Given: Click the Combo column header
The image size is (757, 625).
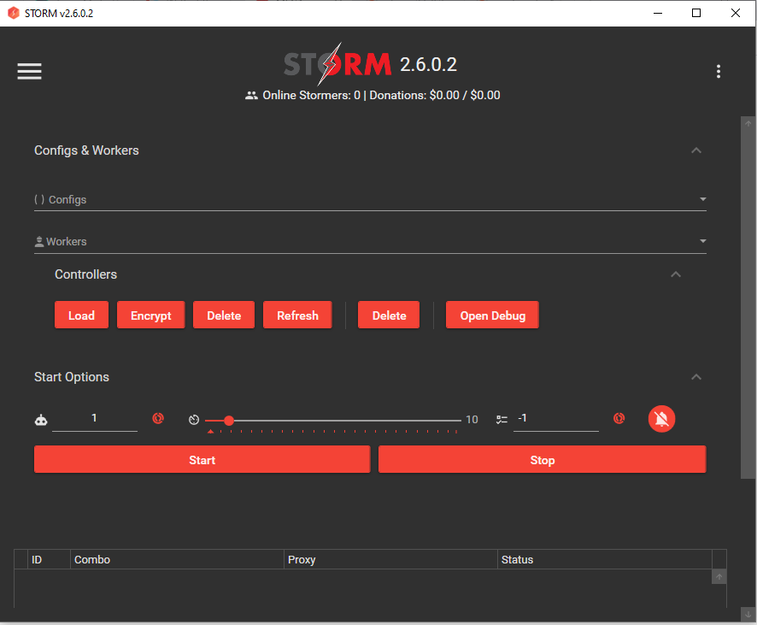Looking at the screenshot, I should click(92, 560).
